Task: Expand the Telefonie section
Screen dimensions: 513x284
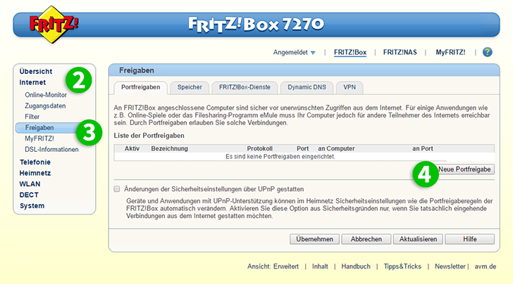Action: [35, 162]
